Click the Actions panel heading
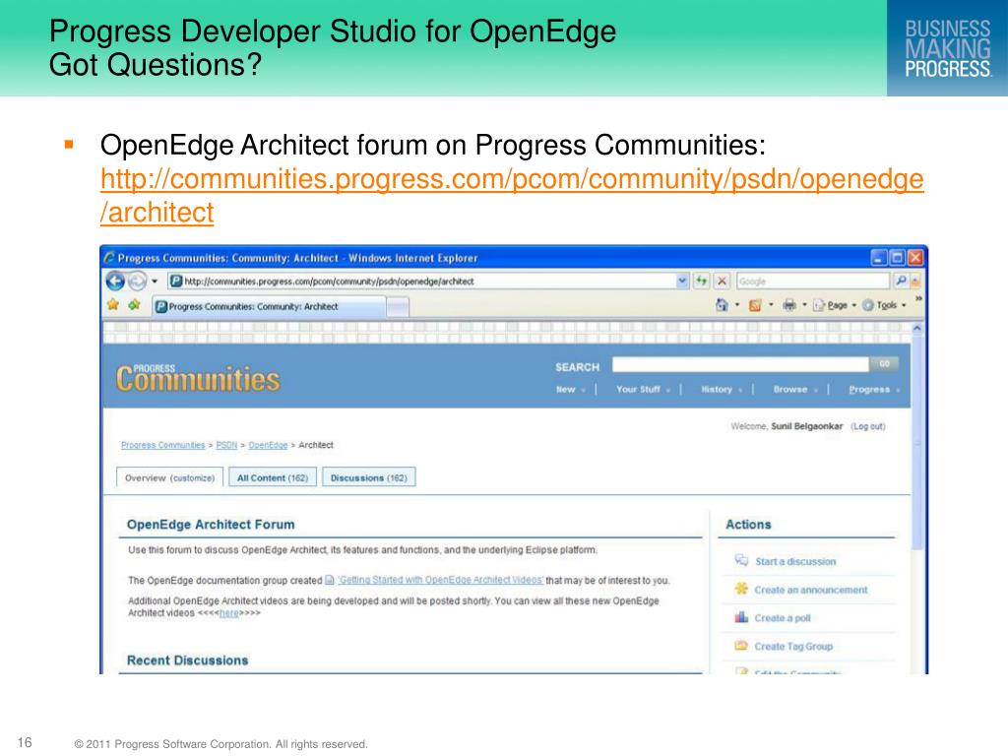The width and height of the screenshot is (1008, 756). (748, 525)
